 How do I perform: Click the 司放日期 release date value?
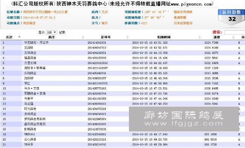39,18
